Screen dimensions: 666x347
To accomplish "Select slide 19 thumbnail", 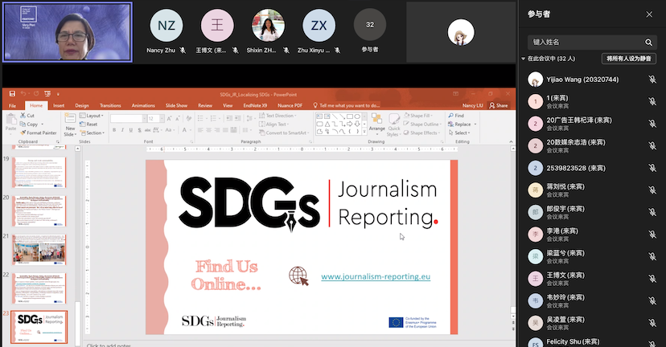I will 39,173.
